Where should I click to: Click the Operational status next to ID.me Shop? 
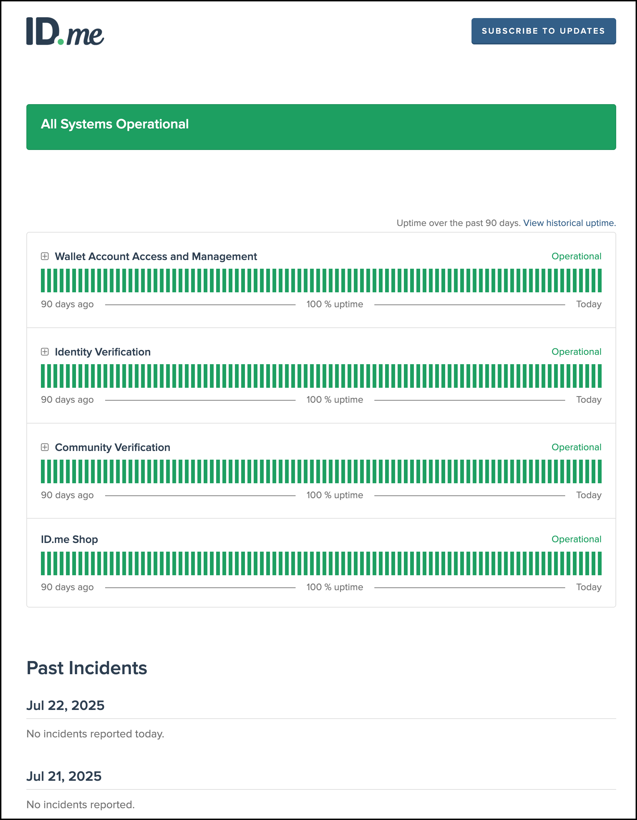tap(576, 539)
